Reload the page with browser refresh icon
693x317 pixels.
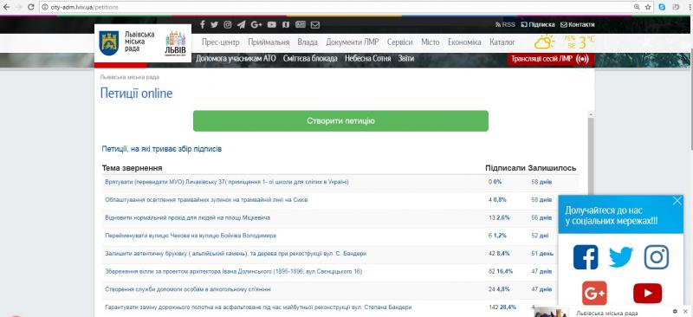[x=31, y=7]
